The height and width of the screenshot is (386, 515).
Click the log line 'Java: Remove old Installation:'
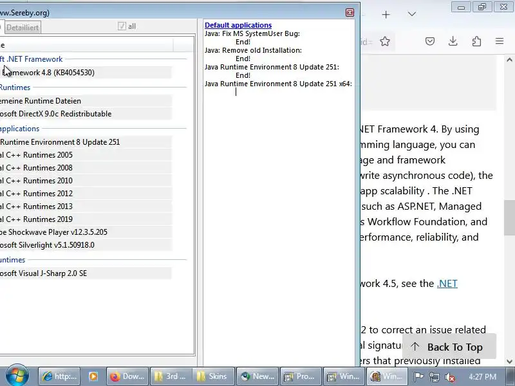coord(253,51)
